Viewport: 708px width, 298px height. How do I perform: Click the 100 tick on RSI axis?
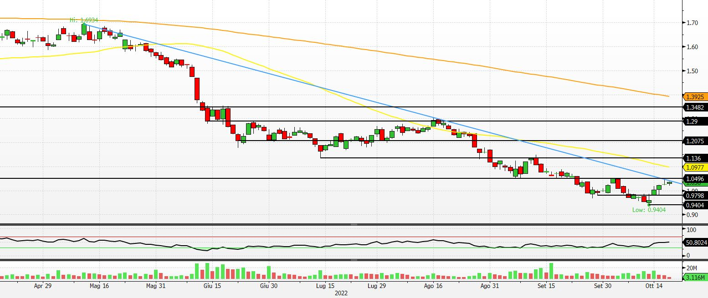tap(691, 230)
